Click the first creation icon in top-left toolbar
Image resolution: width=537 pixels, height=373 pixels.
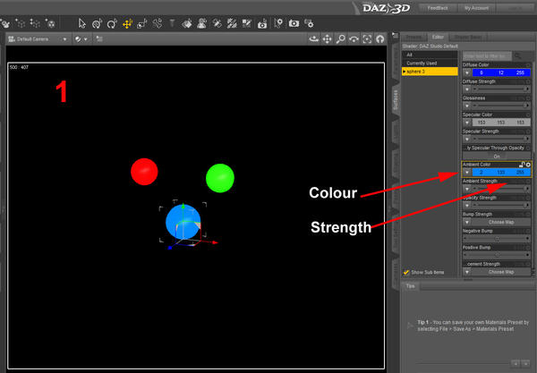click(x=4, y=23)
